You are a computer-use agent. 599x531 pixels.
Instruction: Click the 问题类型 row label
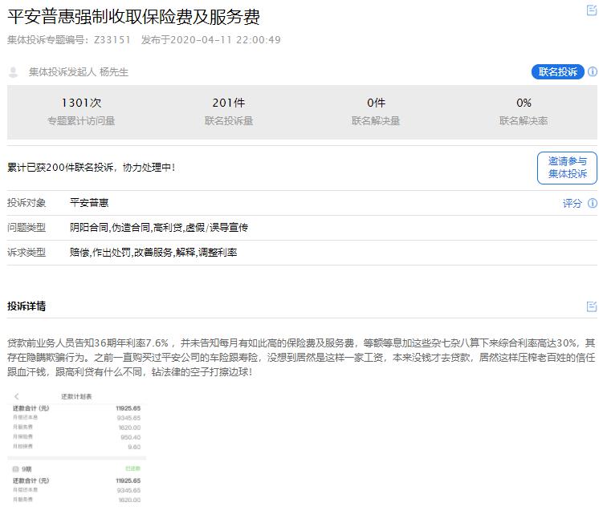(x=26, y=228)
